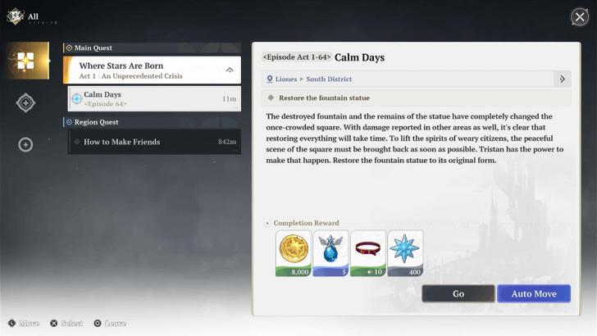Screen dimensions: 597x336
Task: Click the location pin beside Liones
Action: pyautogui.click(x=269, y=79)
